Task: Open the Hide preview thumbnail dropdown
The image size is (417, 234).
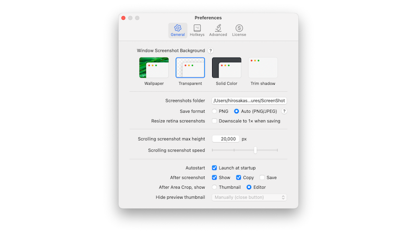Action: point(249,197)
